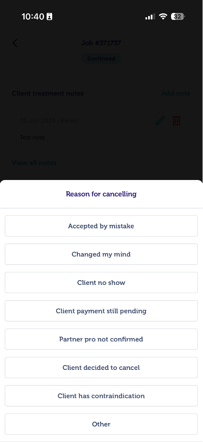Tap the ID badge status icon
The height and width of the screenshot is (442, 203).
(x=49, y=17)
